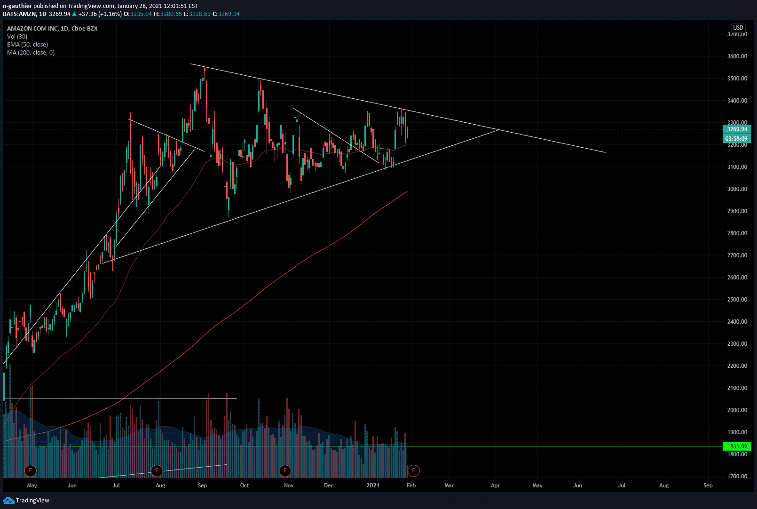Image resolution: width=757 pixels, height=509 pixels.
Task: Click the 2000.00 price axis label
Action: click(x=737, y=410)
